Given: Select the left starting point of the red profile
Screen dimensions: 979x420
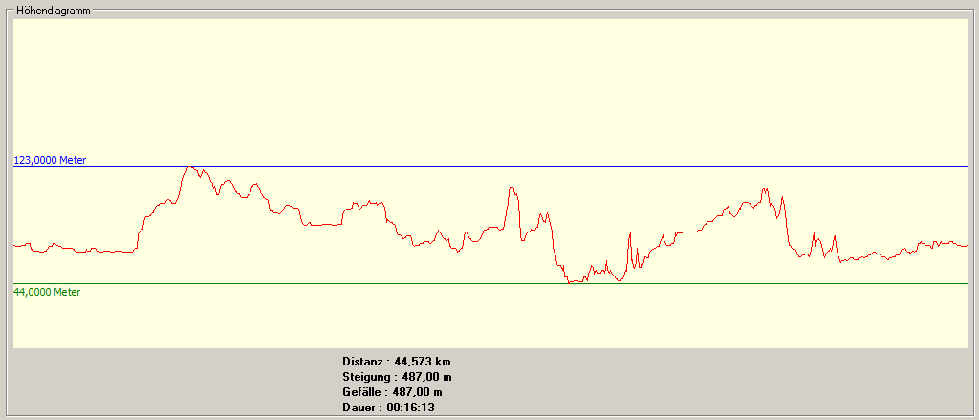Looking at the screenshot, I should [x=14, y=246].
